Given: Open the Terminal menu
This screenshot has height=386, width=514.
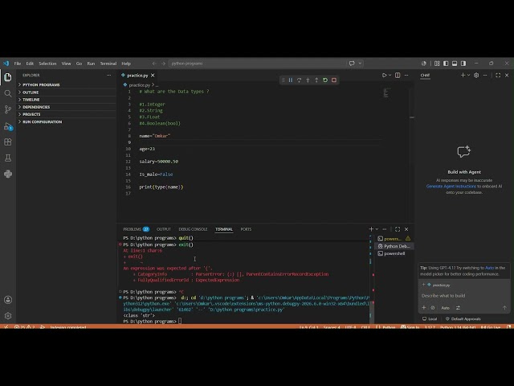Looking at the screenshot, I should (108, 64).
